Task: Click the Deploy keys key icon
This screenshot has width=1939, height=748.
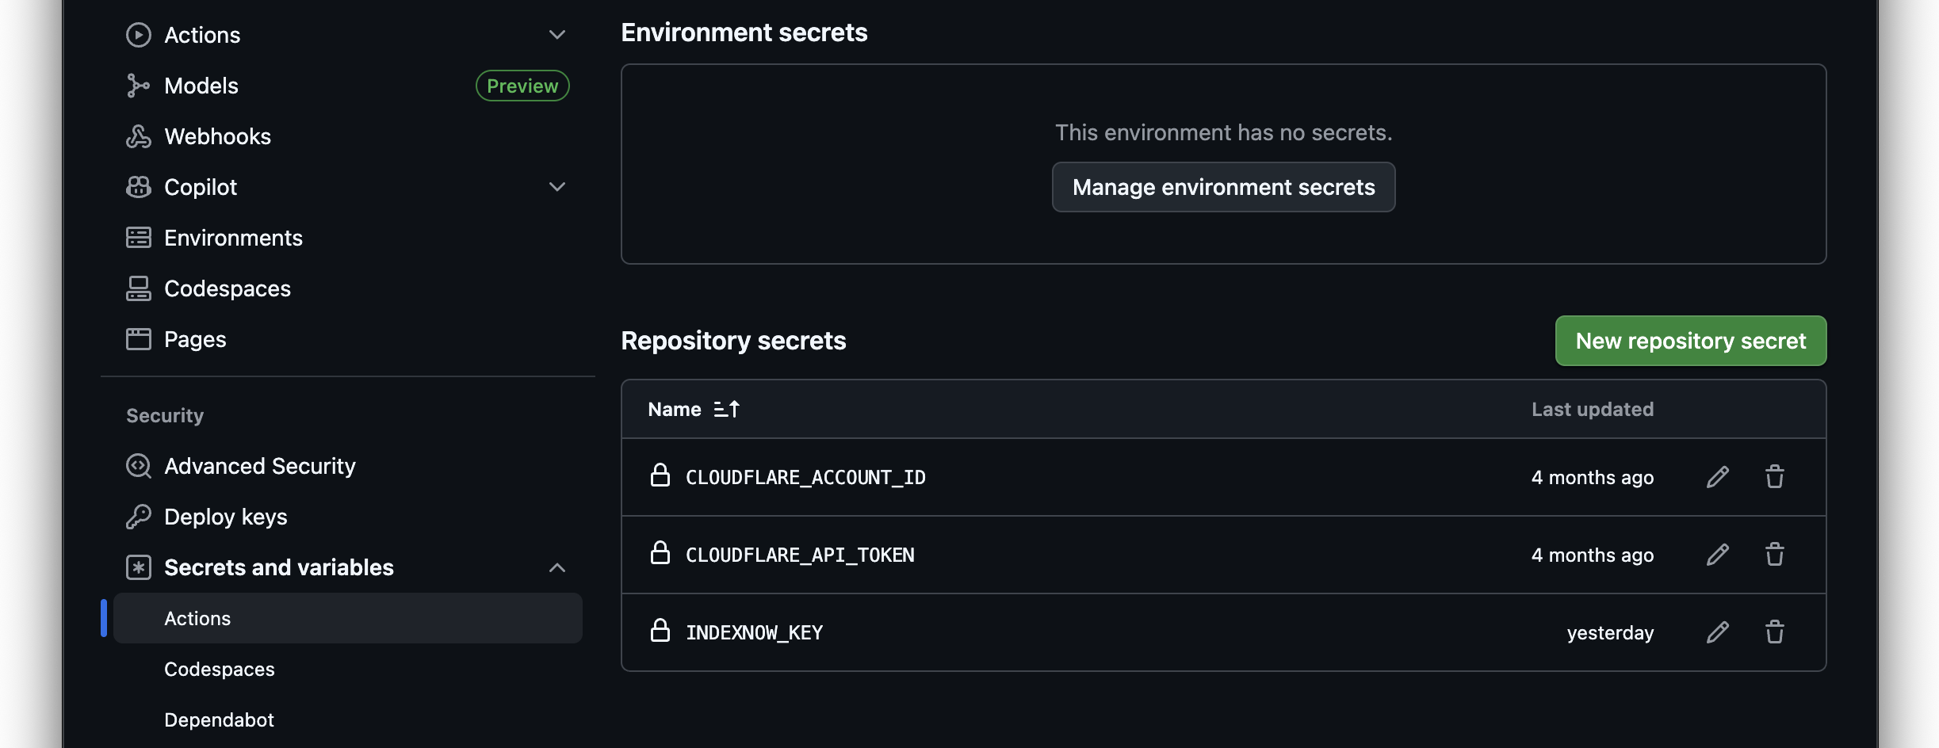Action: [x=138, y=517]
